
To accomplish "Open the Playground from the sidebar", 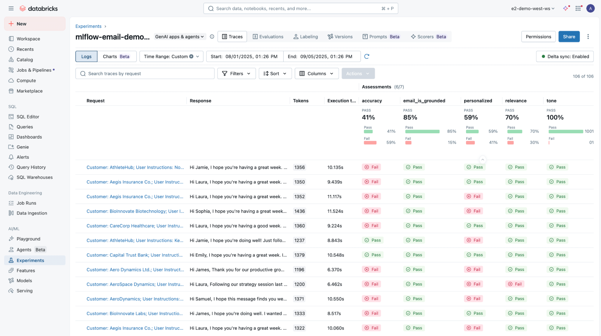I will [28, 239].
